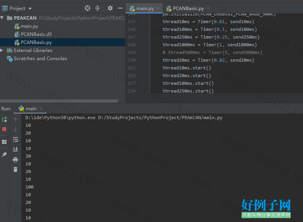Image resolution: width=303 pixels, height=222 pixels.
Task: Close the main.py editor tab
Action: (x=158, y=8)
